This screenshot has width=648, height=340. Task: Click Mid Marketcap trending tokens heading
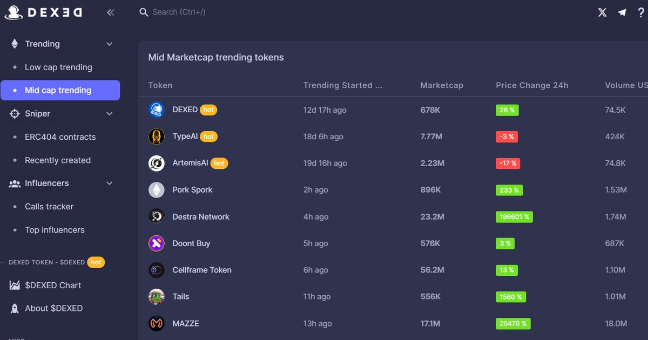pyautogui.click(x=216, y=57)
